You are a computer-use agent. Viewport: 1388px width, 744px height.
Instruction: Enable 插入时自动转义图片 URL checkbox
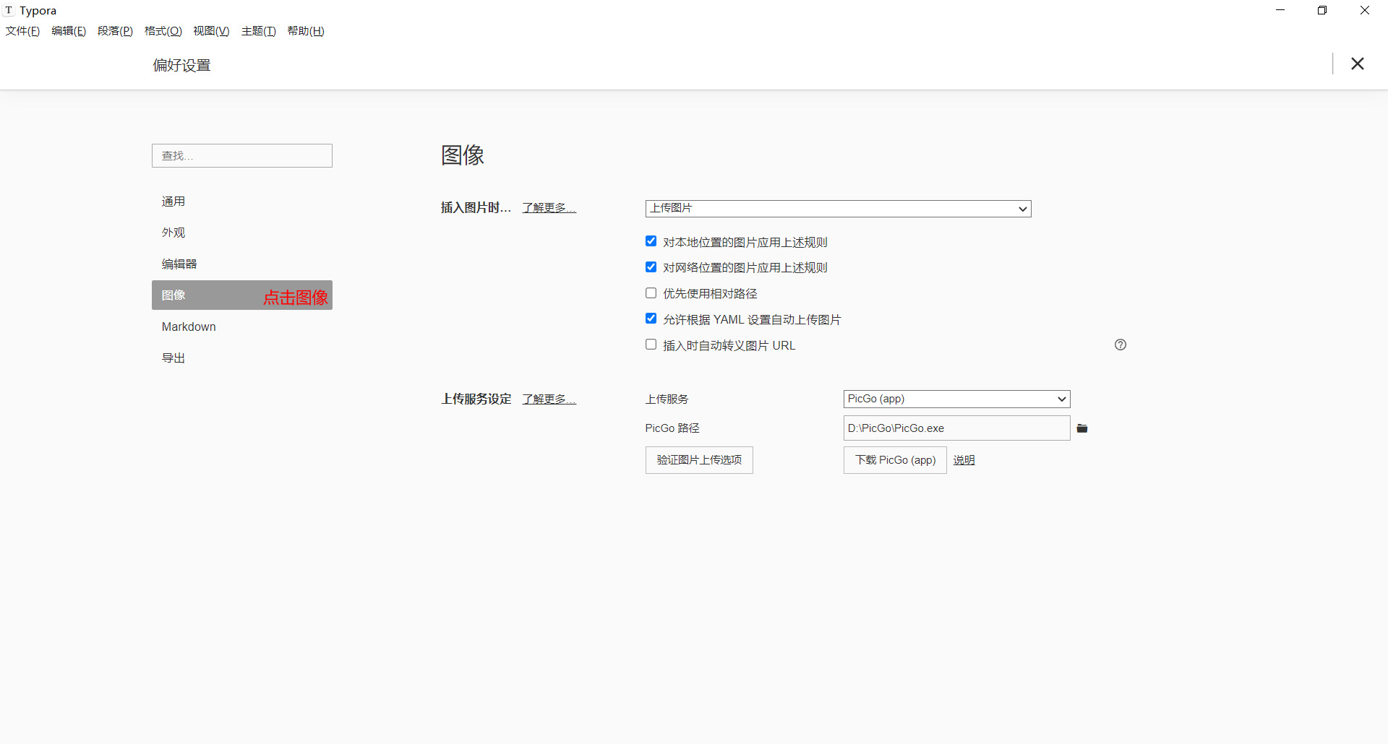(651, 345)
